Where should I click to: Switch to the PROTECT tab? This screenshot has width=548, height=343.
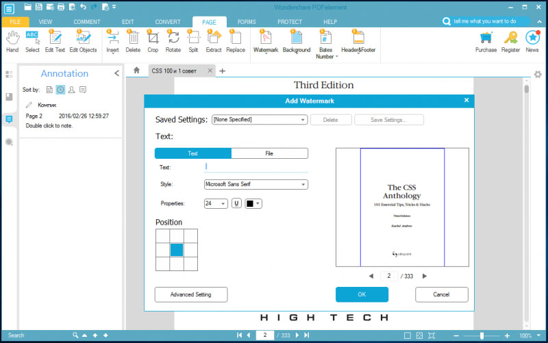(x=290, y=22)
